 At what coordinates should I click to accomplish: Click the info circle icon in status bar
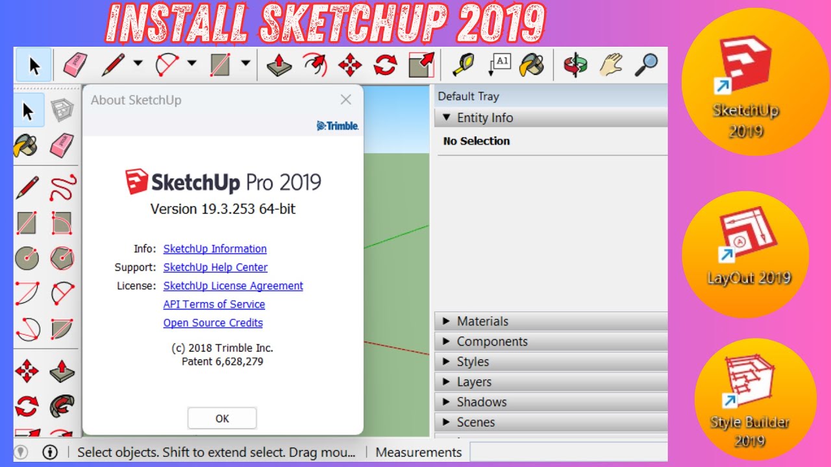50,452
